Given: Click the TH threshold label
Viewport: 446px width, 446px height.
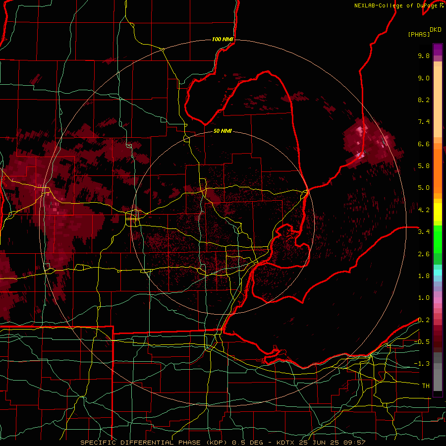Looking at the screenshot, I should pos(426,386).
